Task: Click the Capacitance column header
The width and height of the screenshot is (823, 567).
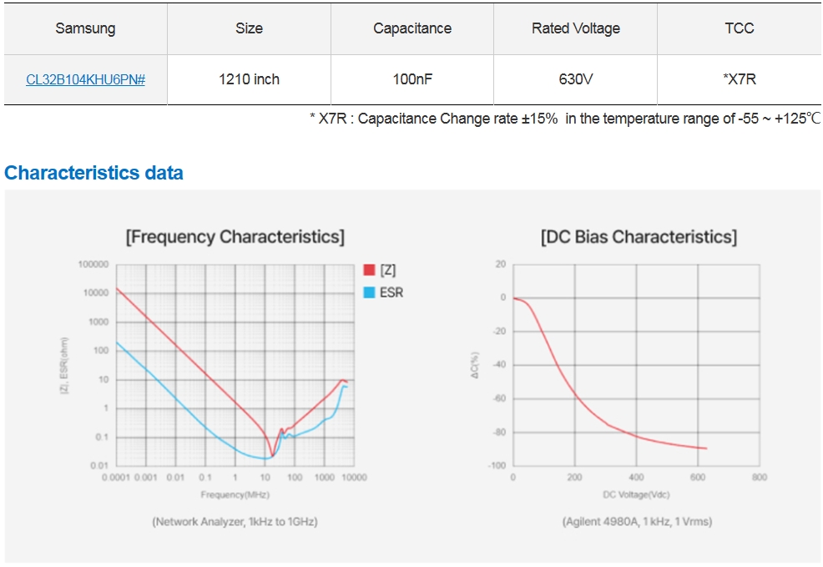Action: 412,28
